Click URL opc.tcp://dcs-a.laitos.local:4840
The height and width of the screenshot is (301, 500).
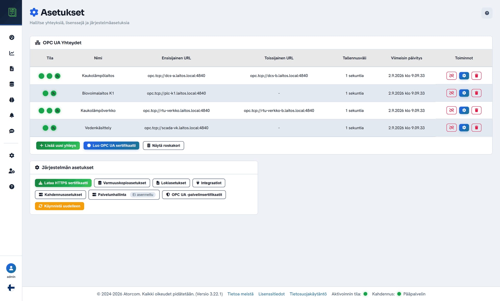point(176,76)
